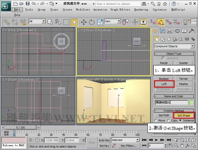Open the Display panel tab
Viewport: 198px width, 150px height.
(x=184, y=31)
